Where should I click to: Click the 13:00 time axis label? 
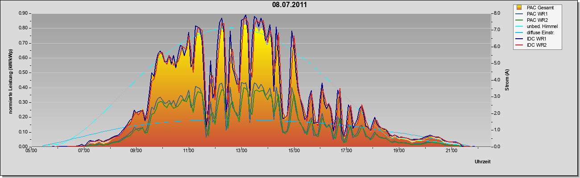tap(241, 151)
